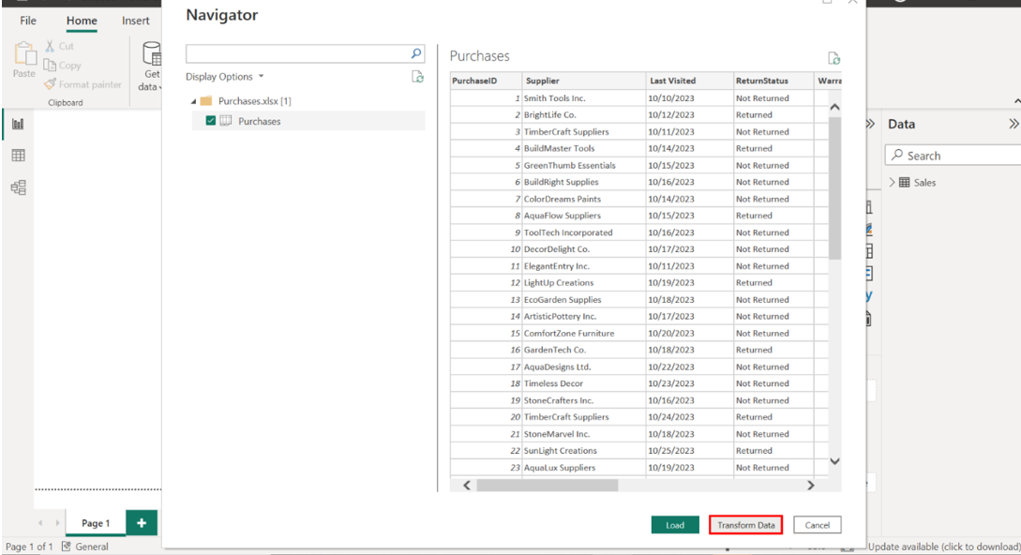The width and height of the screenshot is (1021, 555).
Task: Expand the Sales table in Data pane
Action: tap(893, 183)
